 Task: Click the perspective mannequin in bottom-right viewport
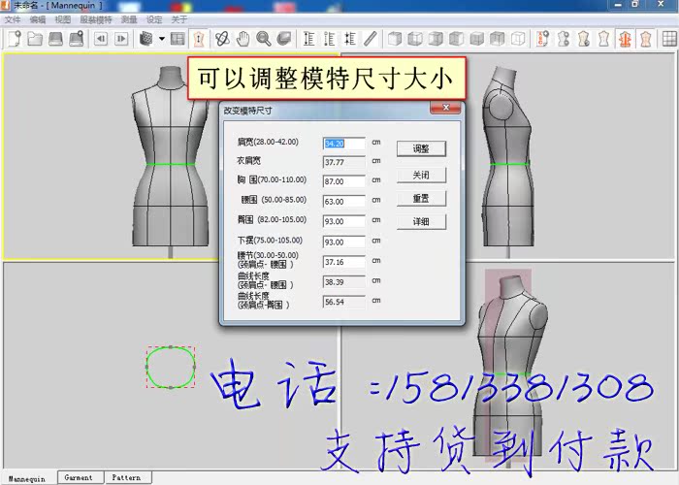511,368
